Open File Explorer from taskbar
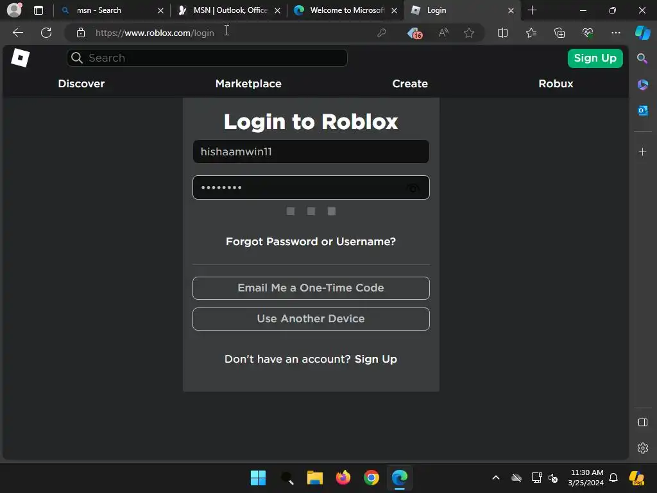The image size is (657, 493). click(x=314, y=478)
